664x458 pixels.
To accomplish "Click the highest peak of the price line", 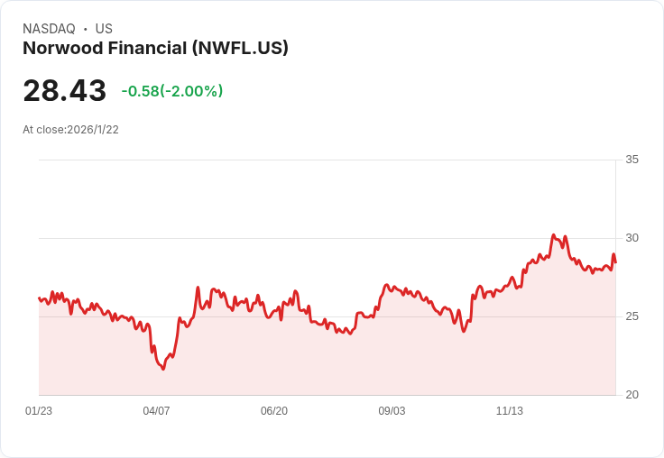I will pyautogui.click(x=553, y=235).
